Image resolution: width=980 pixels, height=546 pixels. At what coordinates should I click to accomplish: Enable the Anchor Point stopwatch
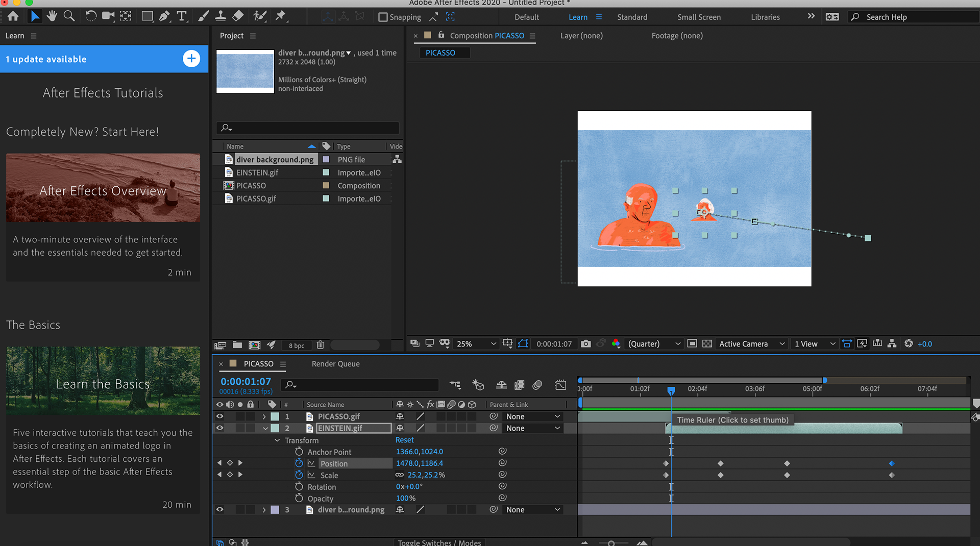click(x=299, y=452)
